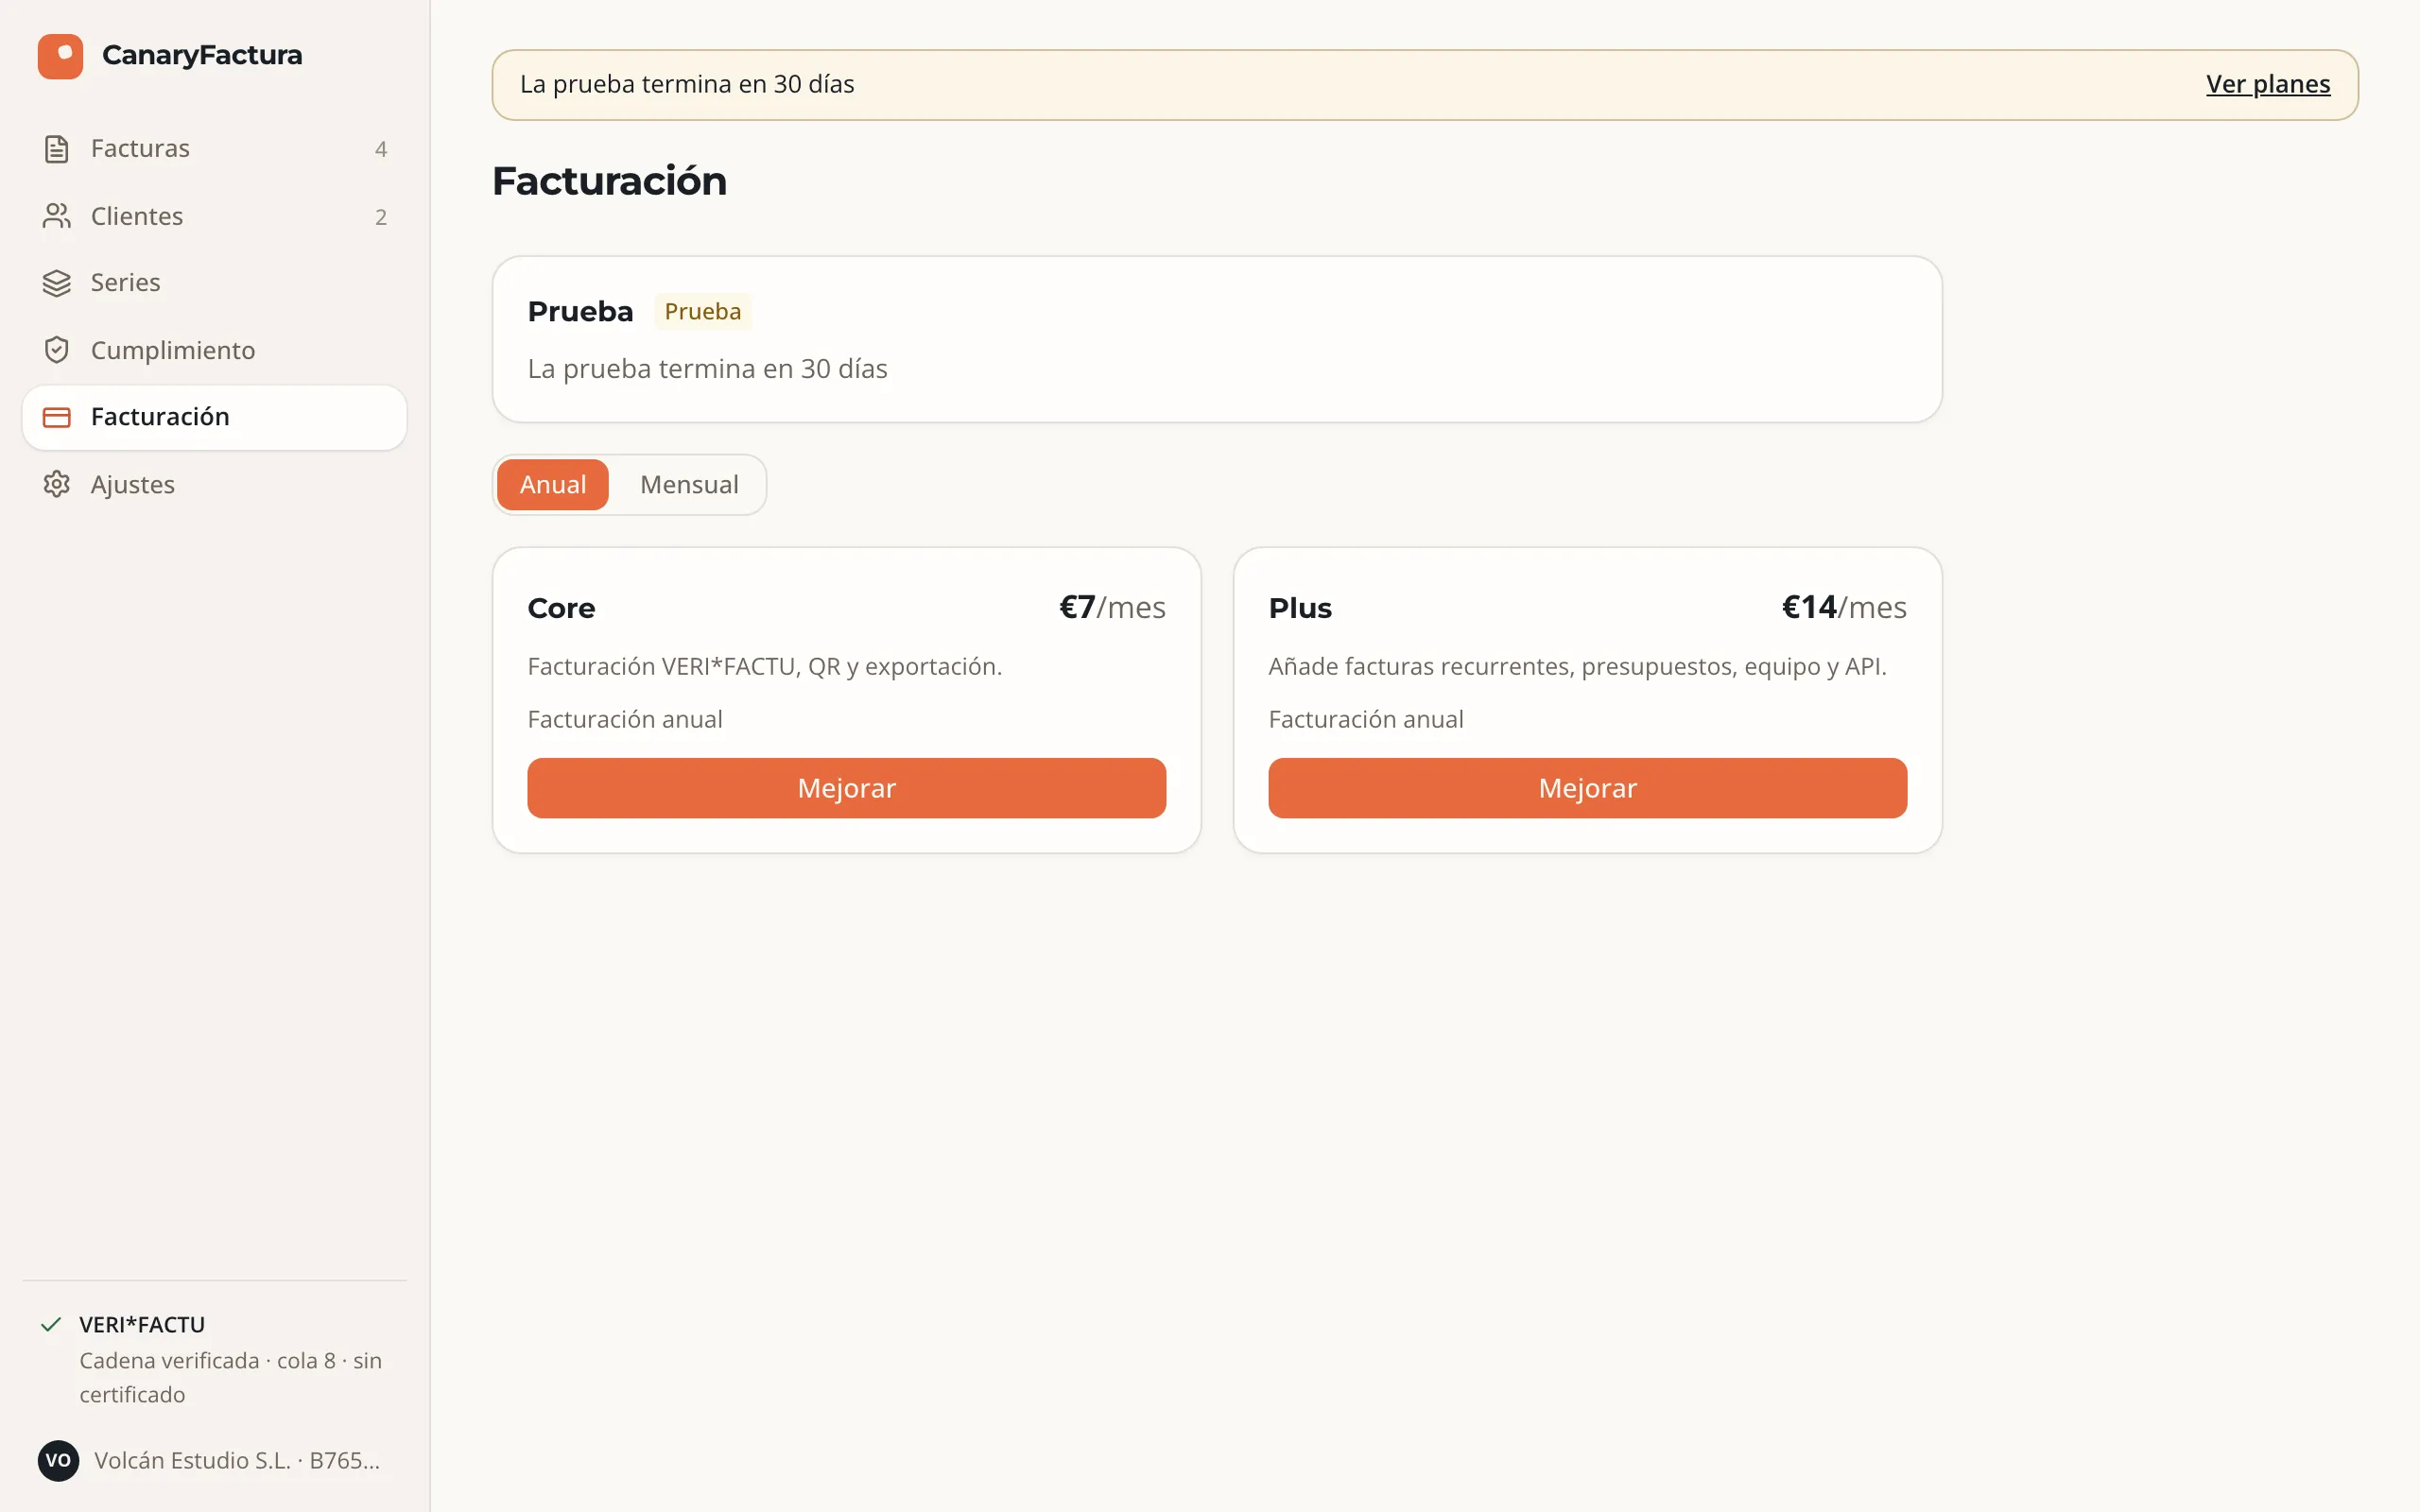
Task: Click the Facturación credit card icon
Action: point(57,417)
